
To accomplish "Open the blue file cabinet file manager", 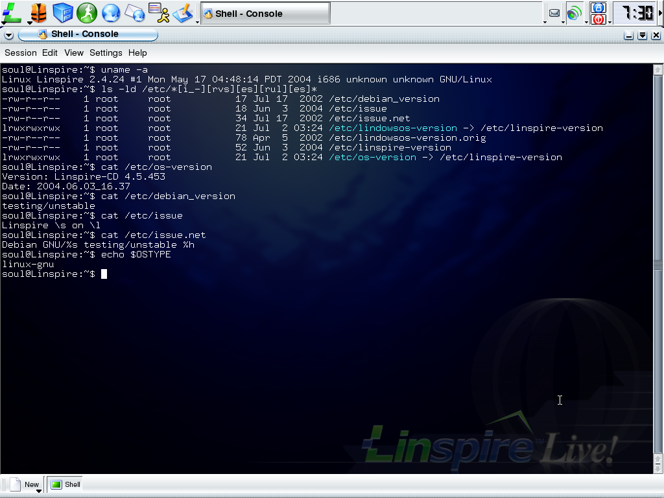I will (x=63, y=13).
